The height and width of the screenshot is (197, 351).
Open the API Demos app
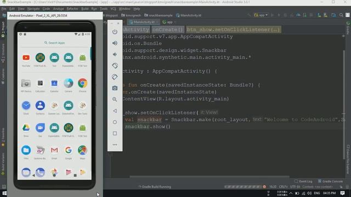coord(26,83)
